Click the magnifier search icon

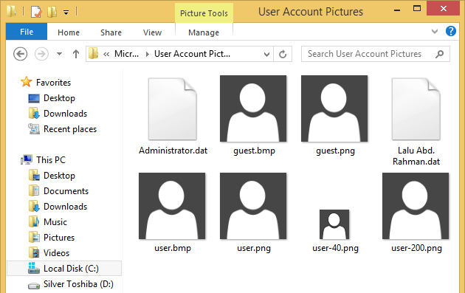tap(439, 54)
